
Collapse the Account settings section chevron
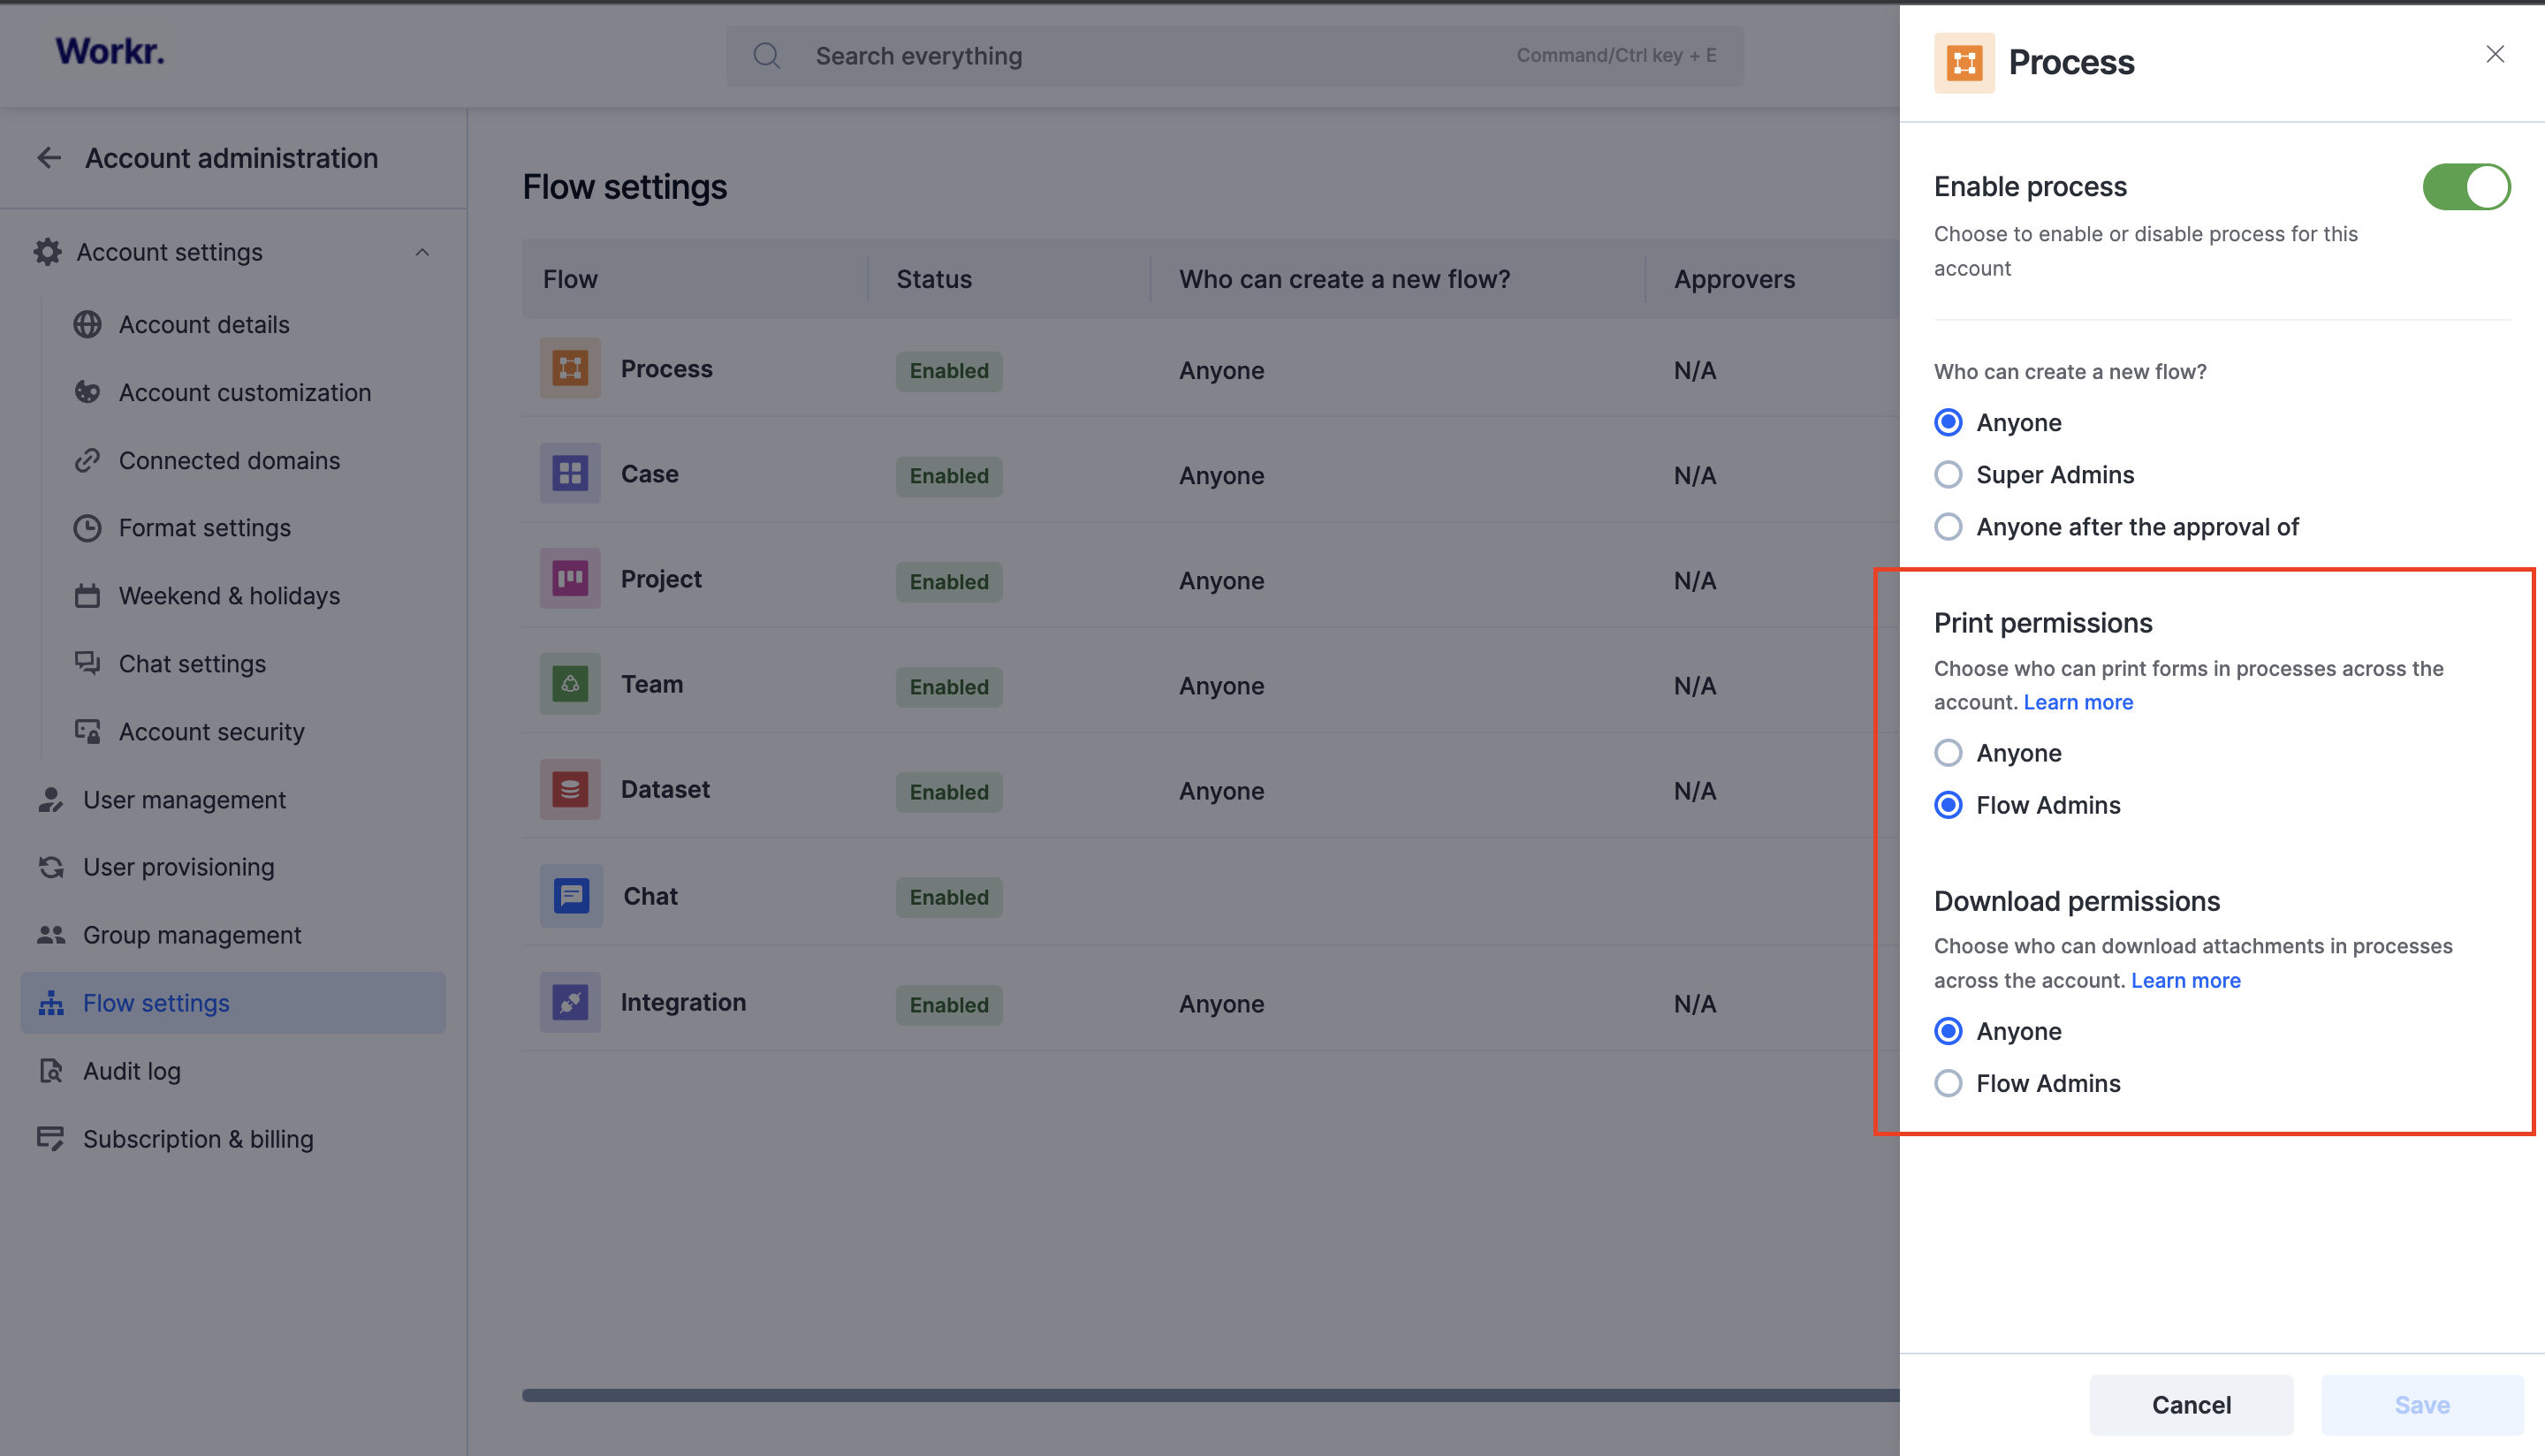[422, 252]
